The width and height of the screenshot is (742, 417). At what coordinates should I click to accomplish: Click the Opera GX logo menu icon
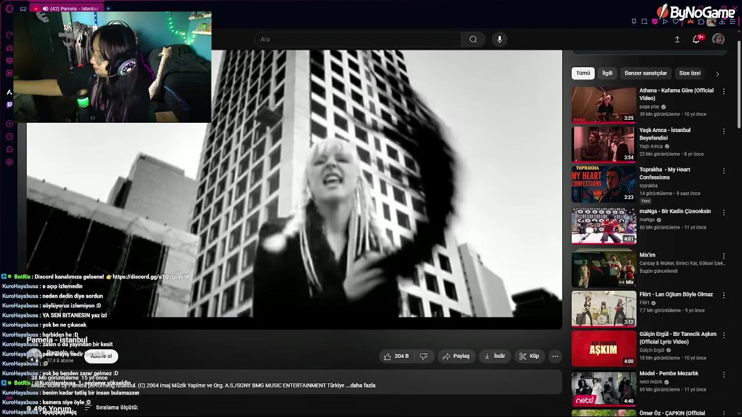[x=9, y=9]
